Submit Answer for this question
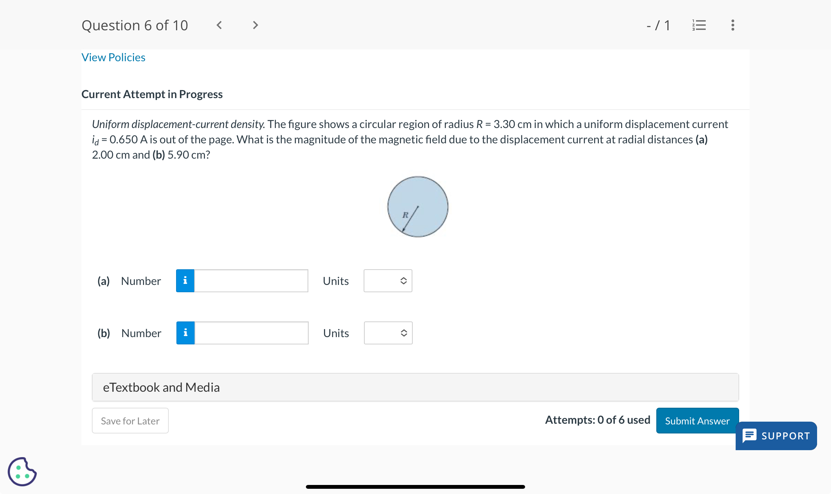The image size is (831, 494). (697, 421)
